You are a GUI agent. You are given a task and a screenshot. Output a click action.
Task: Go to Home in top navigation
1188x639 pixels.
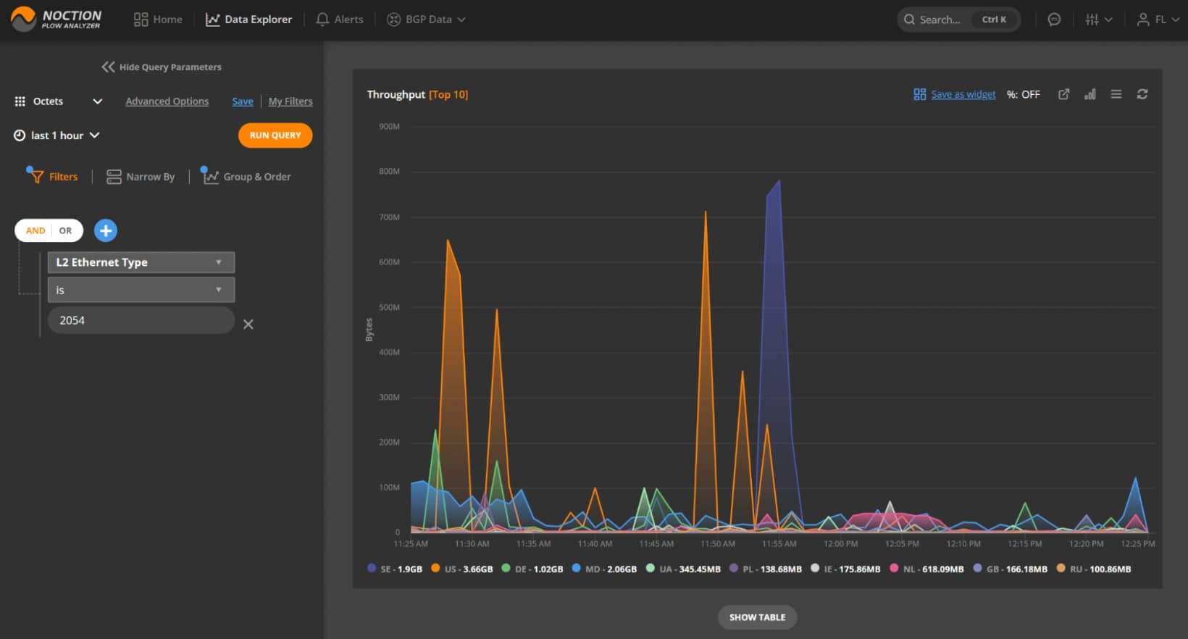click(x=158, y=20)
